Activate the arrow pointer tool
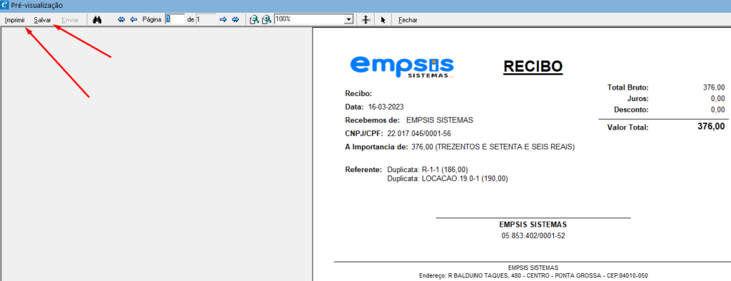 (x=383, y=20)
